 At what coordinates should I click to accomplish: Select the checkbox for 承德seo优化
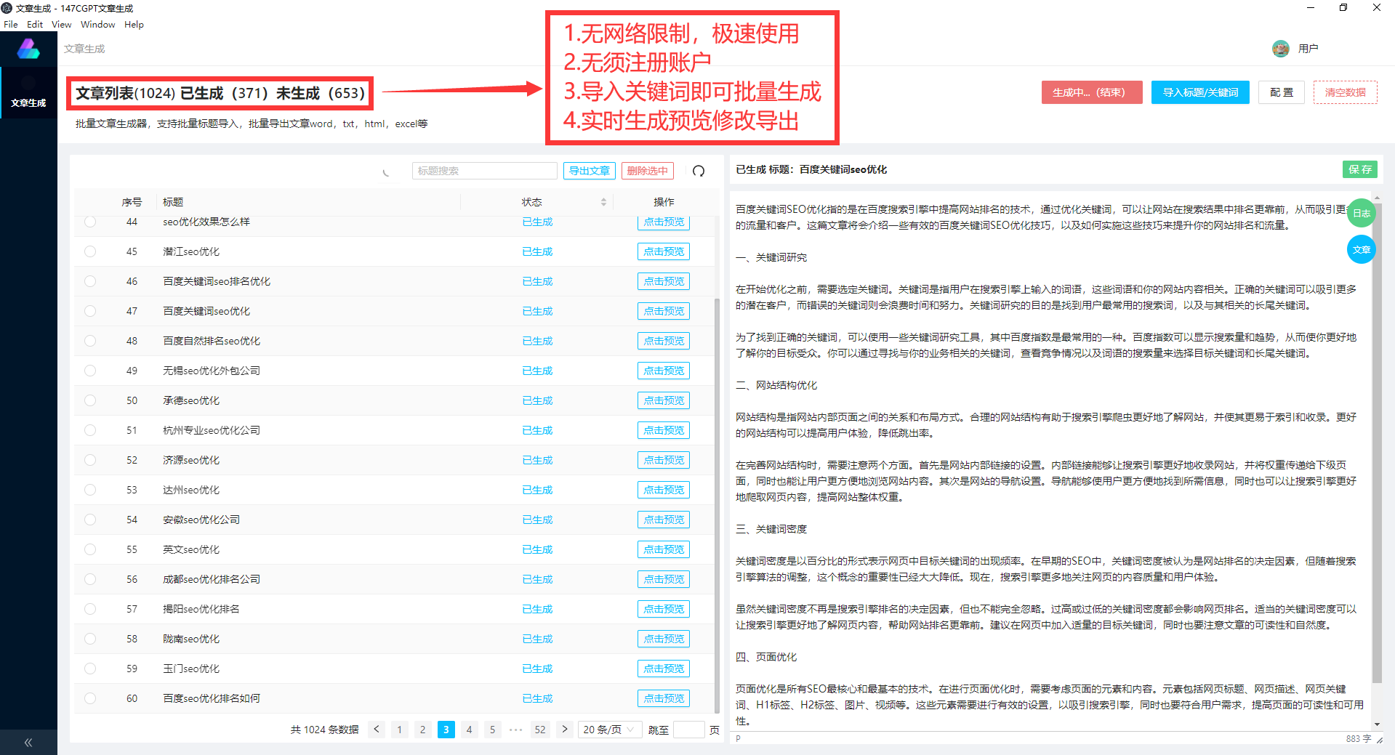coord(90,400)
